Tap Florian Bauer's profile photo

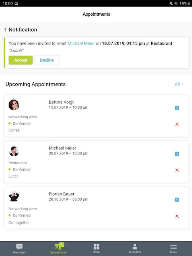(14, 197)
